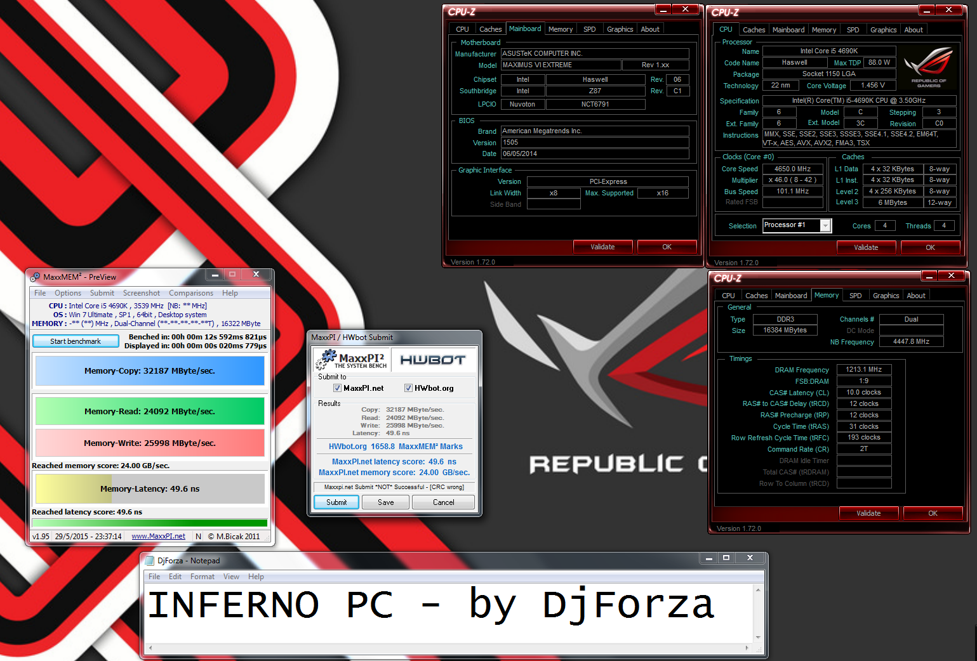977x661 pixels.
Task: Click Save button in HWbot Submit dialog
Action: coord(386,502)
